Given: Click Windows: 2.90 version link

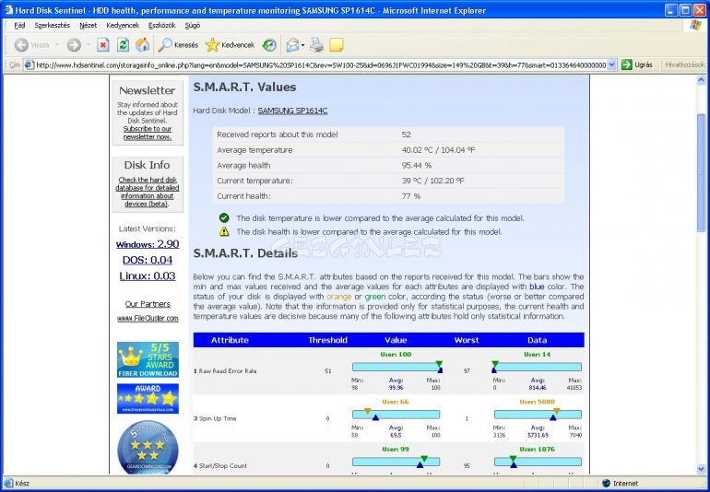Looking at the screenshot, I should (x=148, y=244).
